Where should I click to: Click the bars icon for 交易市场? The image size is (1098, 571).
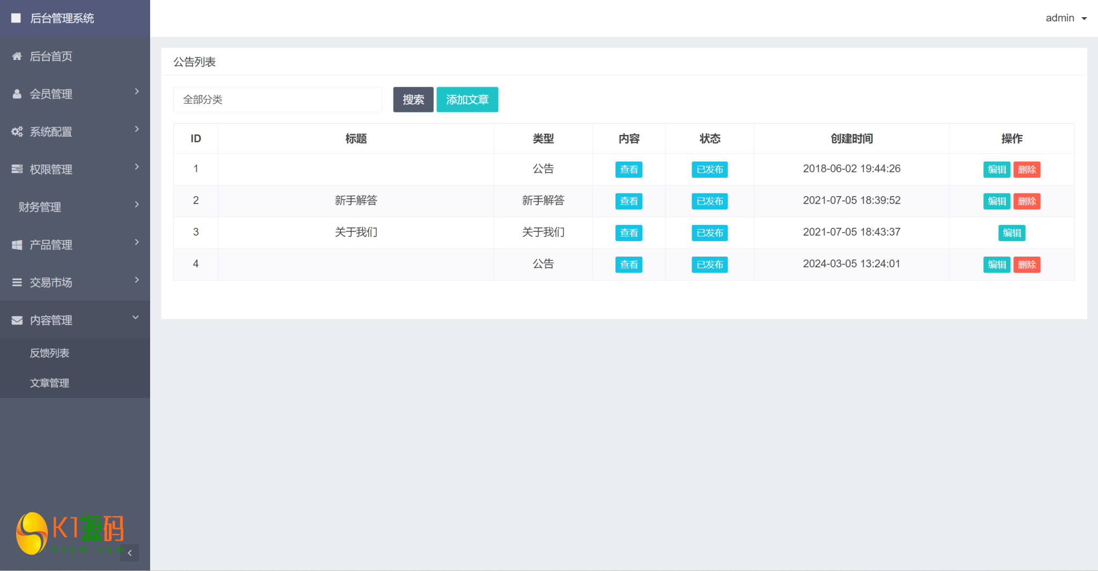[x=17, y=282]
